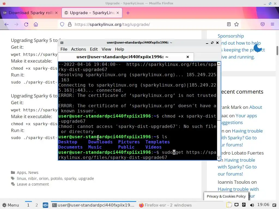Click the terminal scrollbar up arrow

[219, 63]
